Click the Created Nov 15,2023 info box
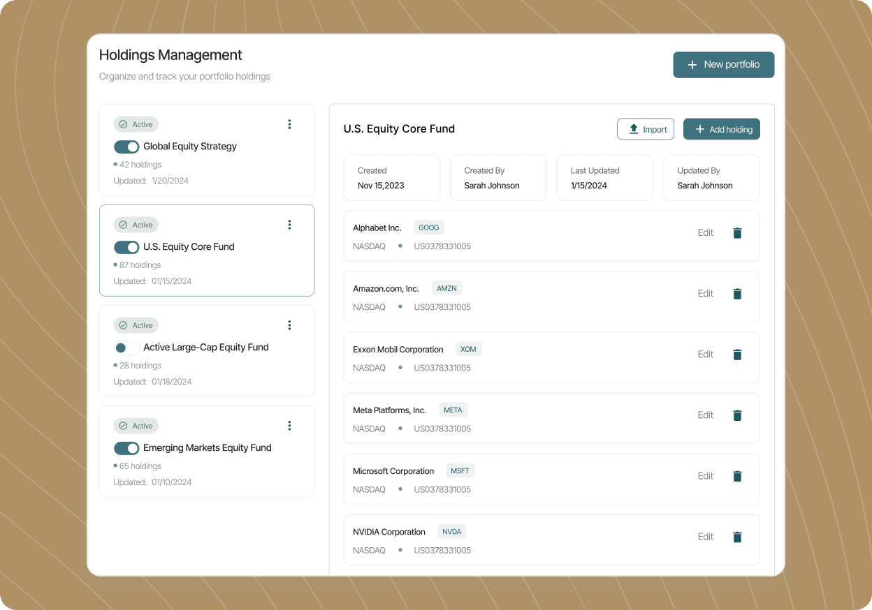 coord(392,177)
